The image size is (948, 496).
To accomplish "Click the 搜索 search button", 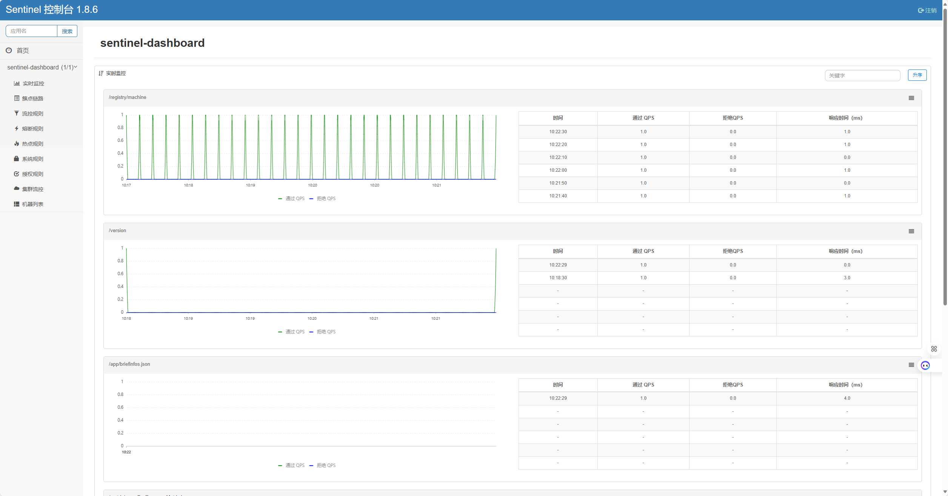I will (x=67, y=31).
